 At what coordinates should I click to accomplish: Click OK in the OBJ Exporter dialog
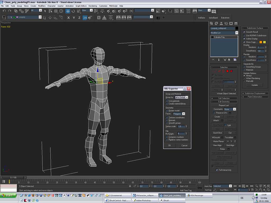pyautogui.click(x=170, y=145)
